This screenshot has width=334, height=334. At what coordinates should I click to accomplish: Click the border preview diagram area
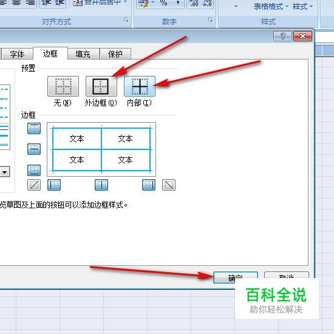pos(101,149)
